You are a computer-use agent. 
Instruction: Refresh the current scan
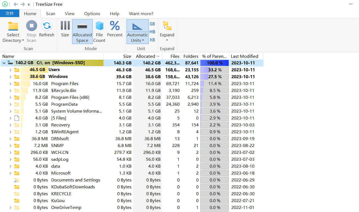click(x=47, y=29)
